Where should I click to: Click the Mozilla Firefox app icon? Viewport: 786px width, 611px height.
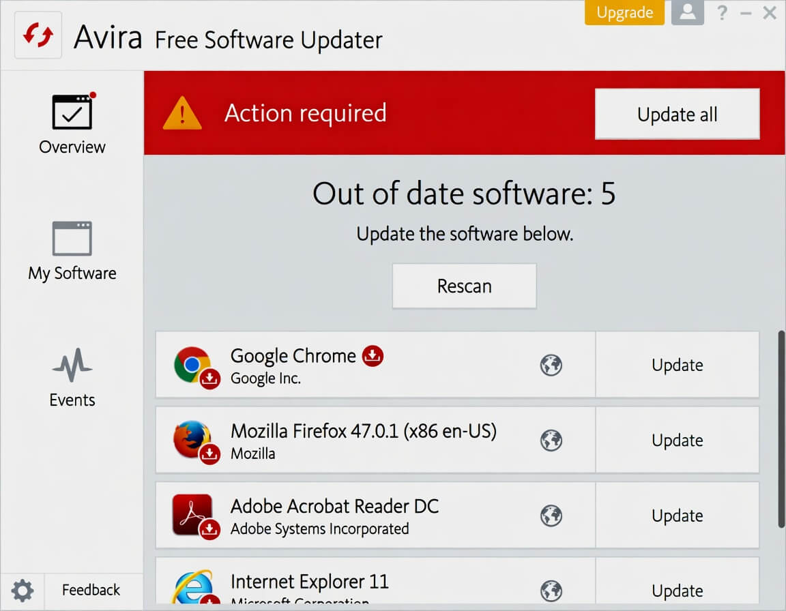pyautogui.click(x=192, y=440)
